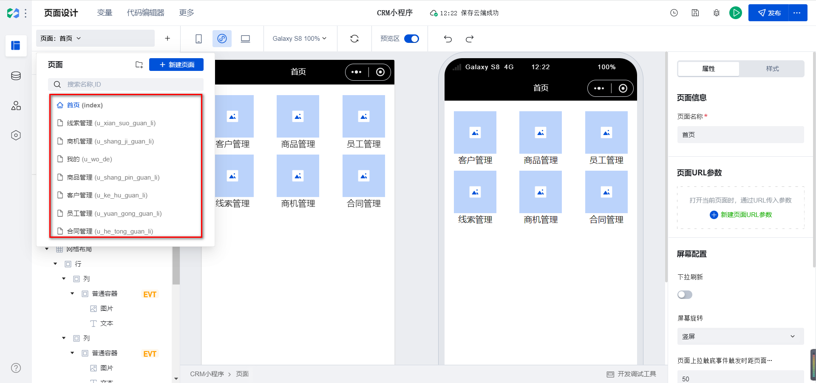
Task: Click the outline tree vertical scrollbar
Action: [176, 266]
